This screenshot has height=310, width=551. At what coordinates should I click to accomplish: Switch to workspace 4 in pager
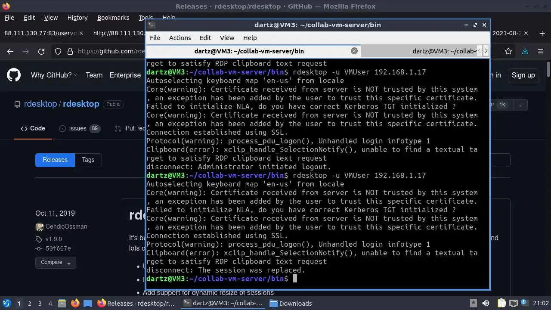click(x=50, y=303)
